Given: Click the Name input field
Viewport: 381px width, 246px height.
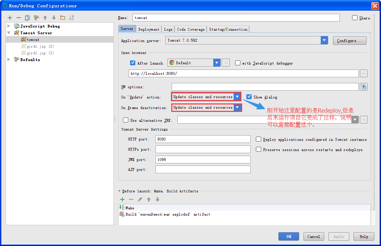Looking at the screenshot, I should 236,18.
